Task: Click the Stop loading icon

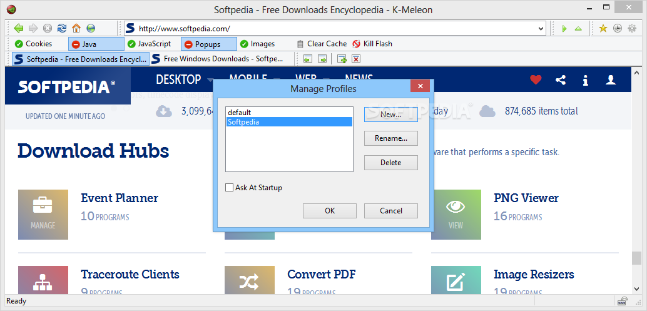Action: [48, 28]
